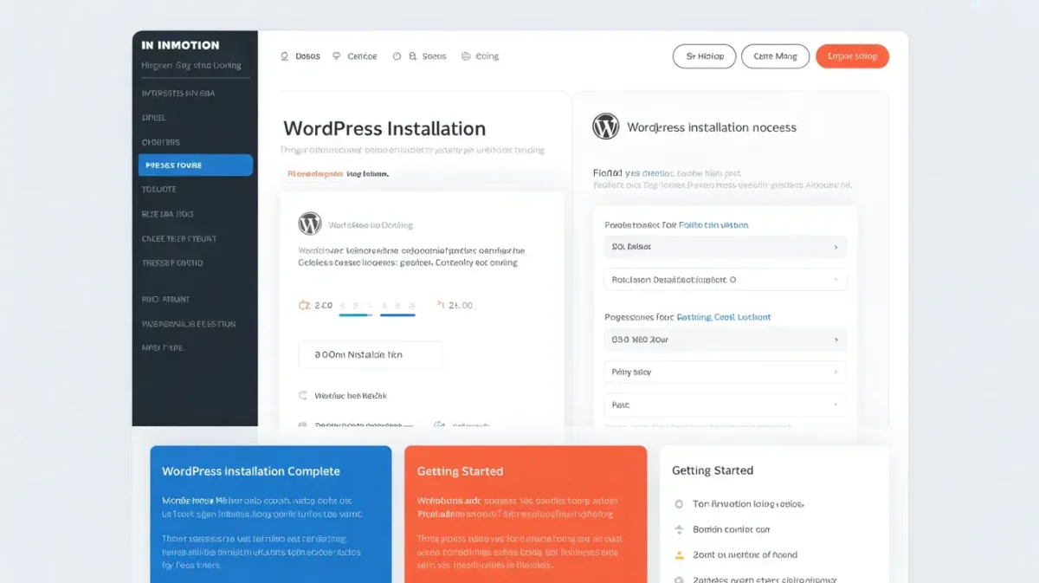Select the first sidebar item under the header
1039x583 pixels.
click(x=178, y=93)
